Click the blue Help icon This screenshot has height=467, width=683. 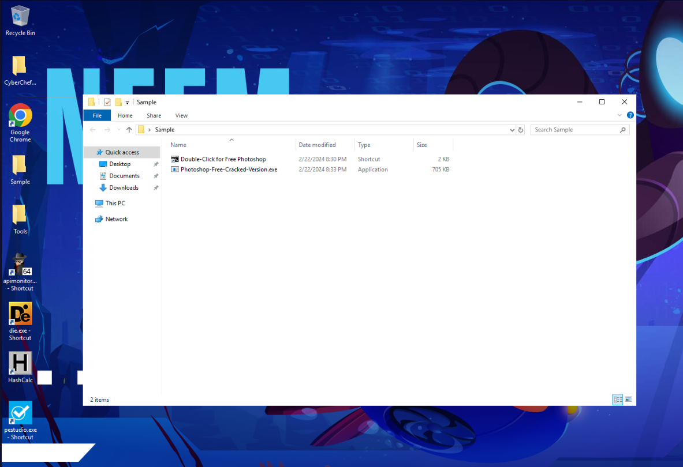tap(630, 115)
